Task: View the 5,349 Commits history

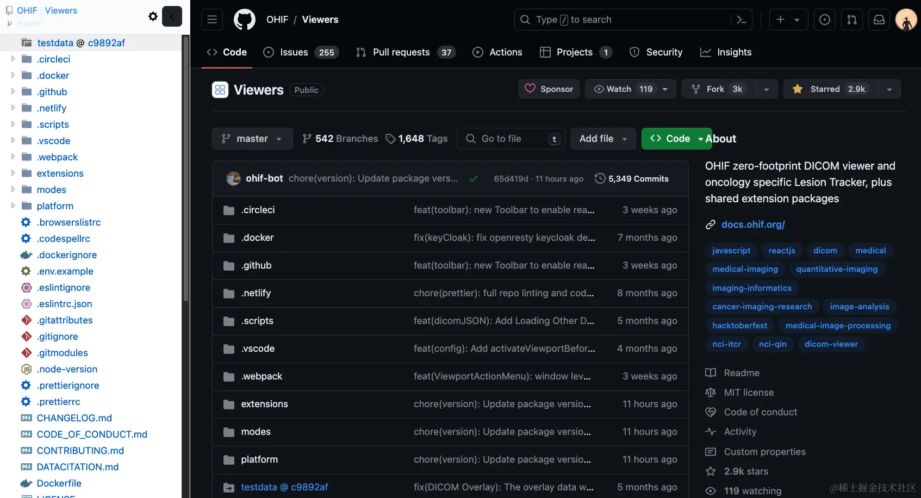Action: [x=632, y=178]
